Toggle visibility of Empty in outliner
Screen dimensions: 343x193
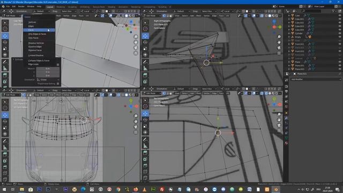(340, 37)
